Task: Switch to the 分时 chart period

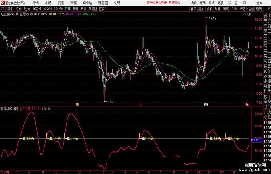Action: point(9,9)
